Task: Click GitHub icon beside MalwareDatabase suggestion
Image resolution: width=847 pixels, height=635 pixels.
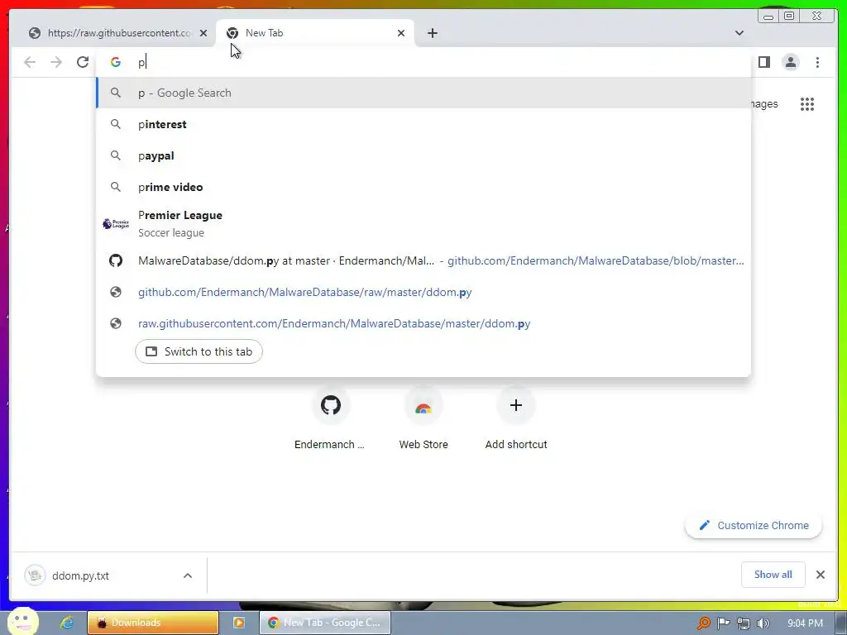Action: (x=116, y=260)
